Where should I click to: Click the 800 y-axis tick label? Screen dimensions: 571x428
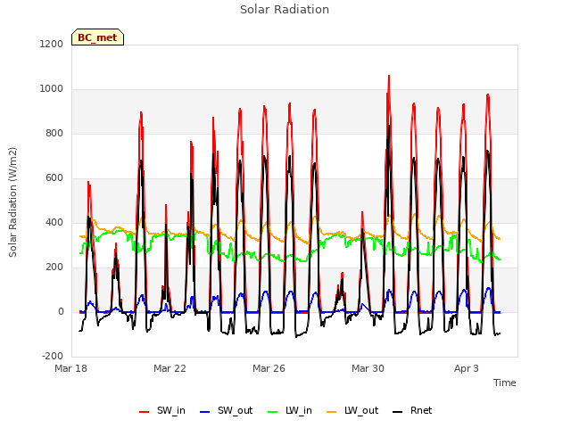pos(54,133)
